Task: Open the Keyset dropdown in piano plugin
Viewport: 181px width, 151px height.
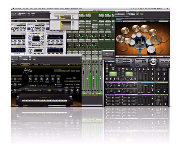Action: click(x=33, y=90)
